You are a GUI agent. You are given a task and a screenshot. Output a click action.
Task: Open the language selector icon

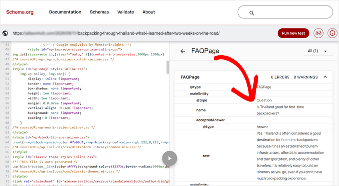coord(319,33)
